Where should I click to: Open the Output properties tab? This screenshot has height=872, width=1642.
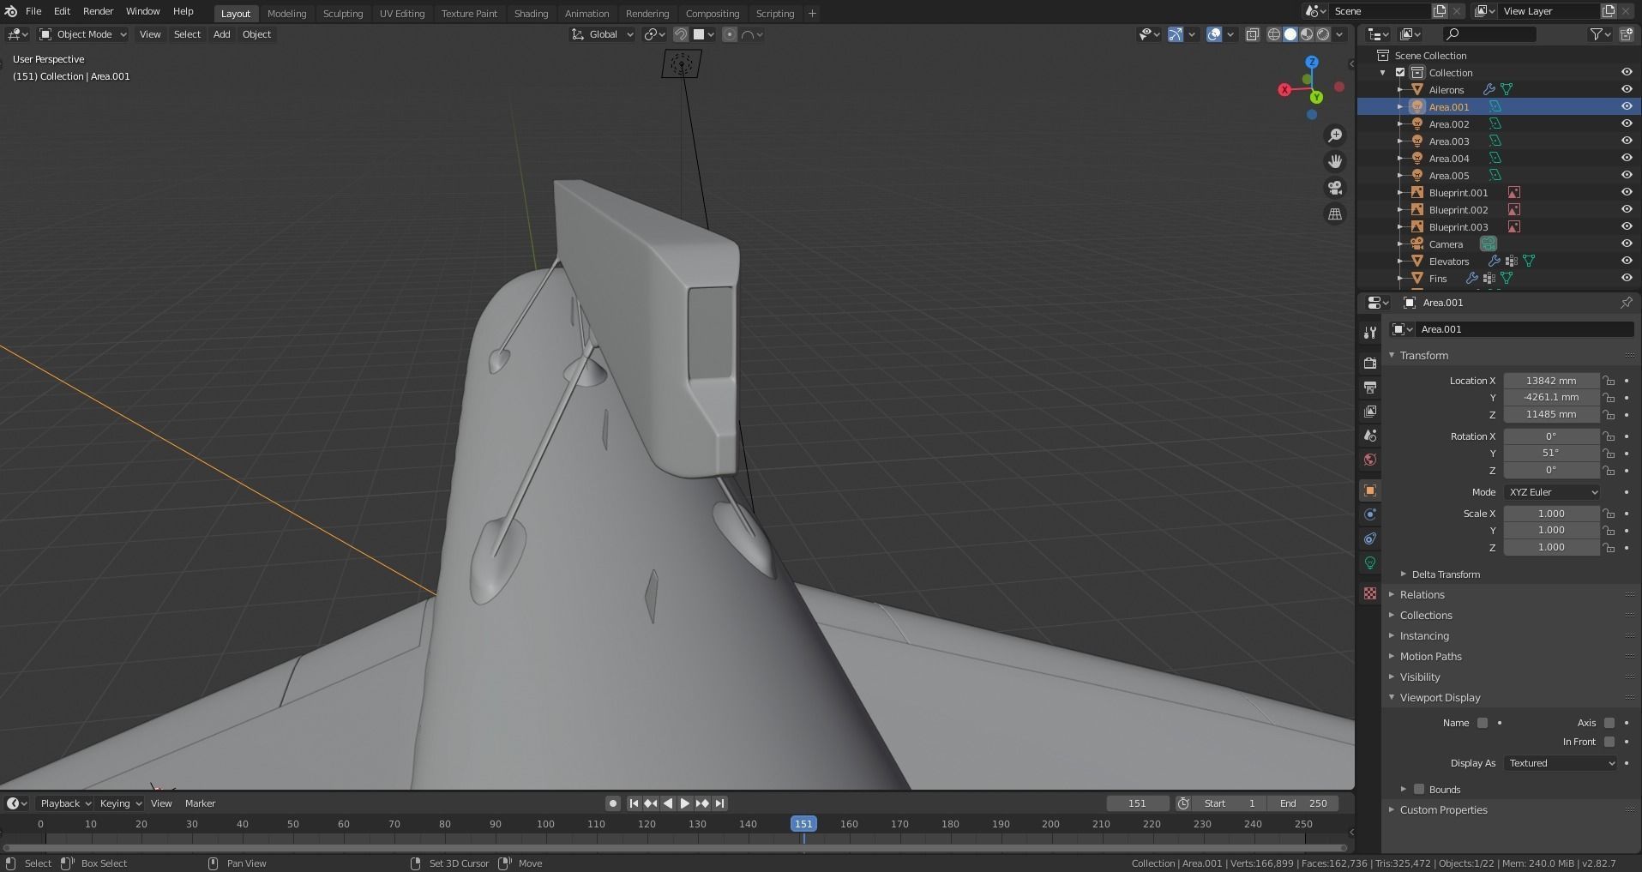point(1370,388)
